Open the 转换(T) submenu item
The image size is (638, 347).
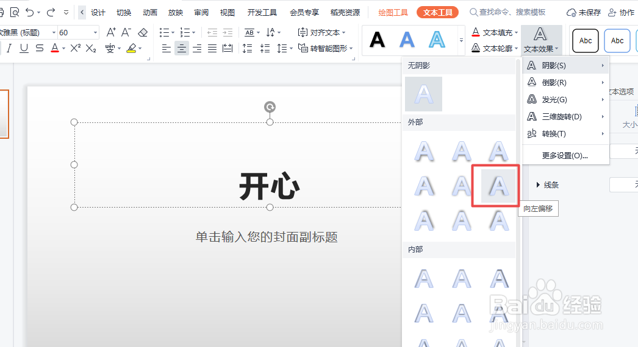coord(565,134)
